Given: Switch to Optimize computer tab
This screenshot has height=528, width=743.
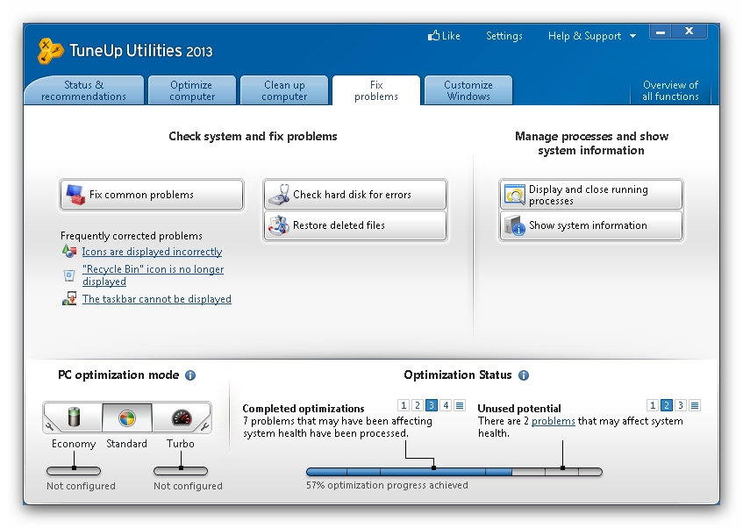Looking at the screenshot, I should (x=192, y=90).
